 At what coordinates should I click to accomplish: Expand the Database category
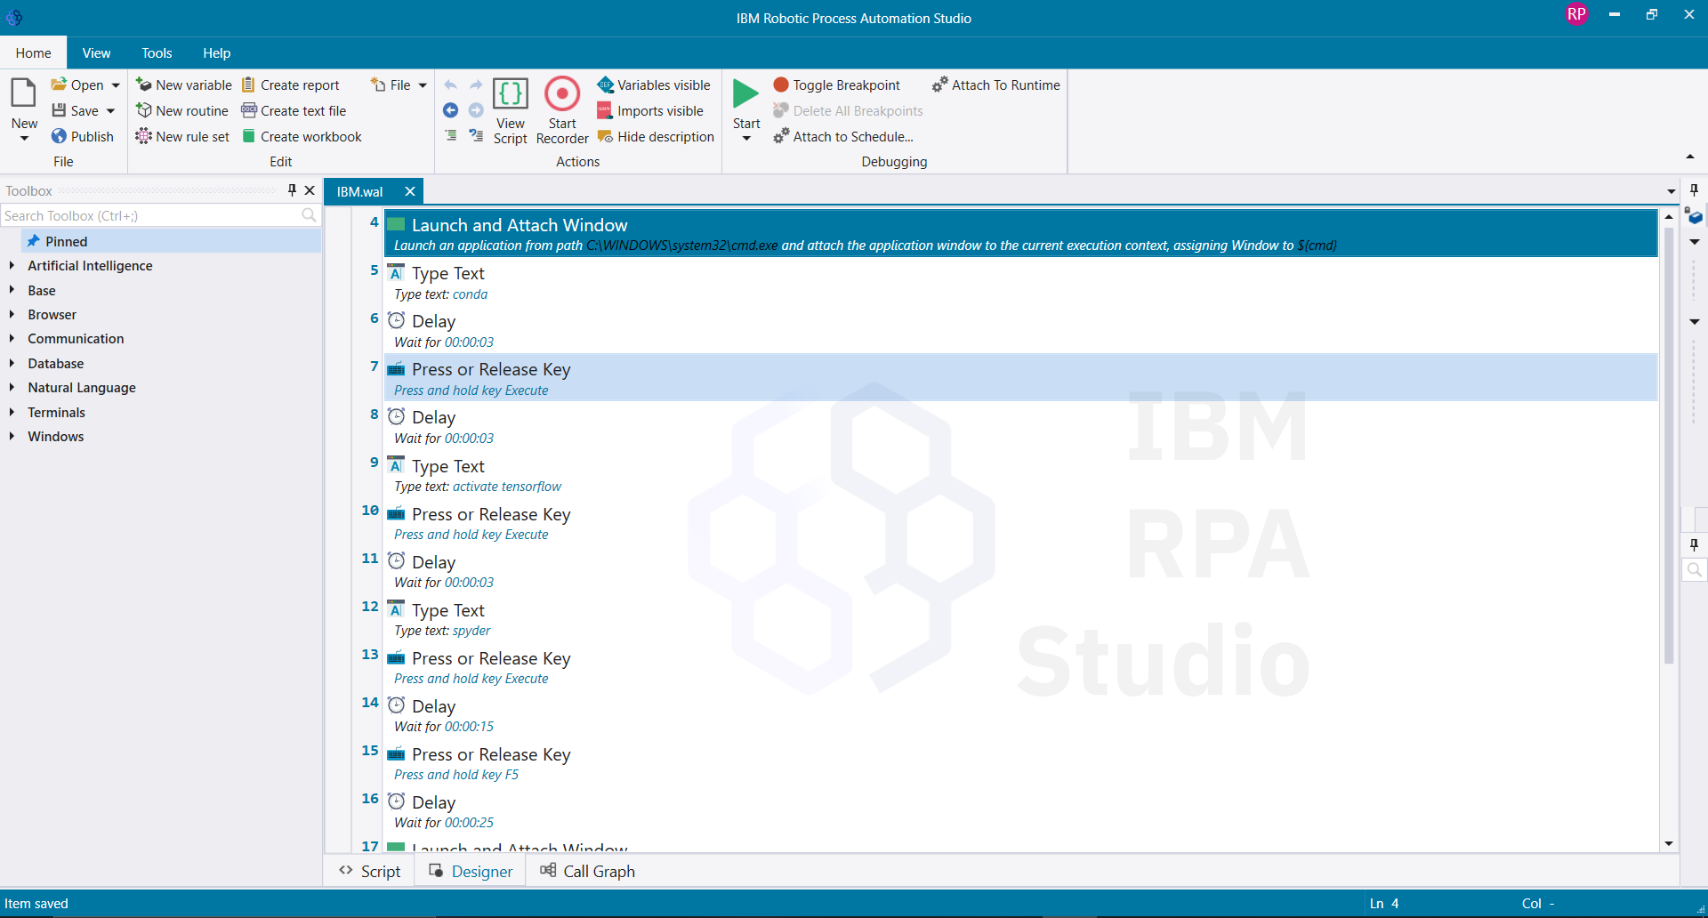12,363
